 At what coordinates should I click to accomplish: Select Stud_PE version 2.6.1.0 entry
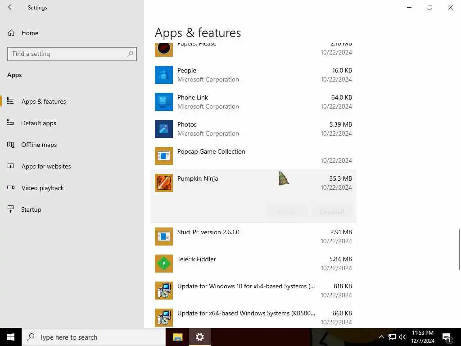253,237
